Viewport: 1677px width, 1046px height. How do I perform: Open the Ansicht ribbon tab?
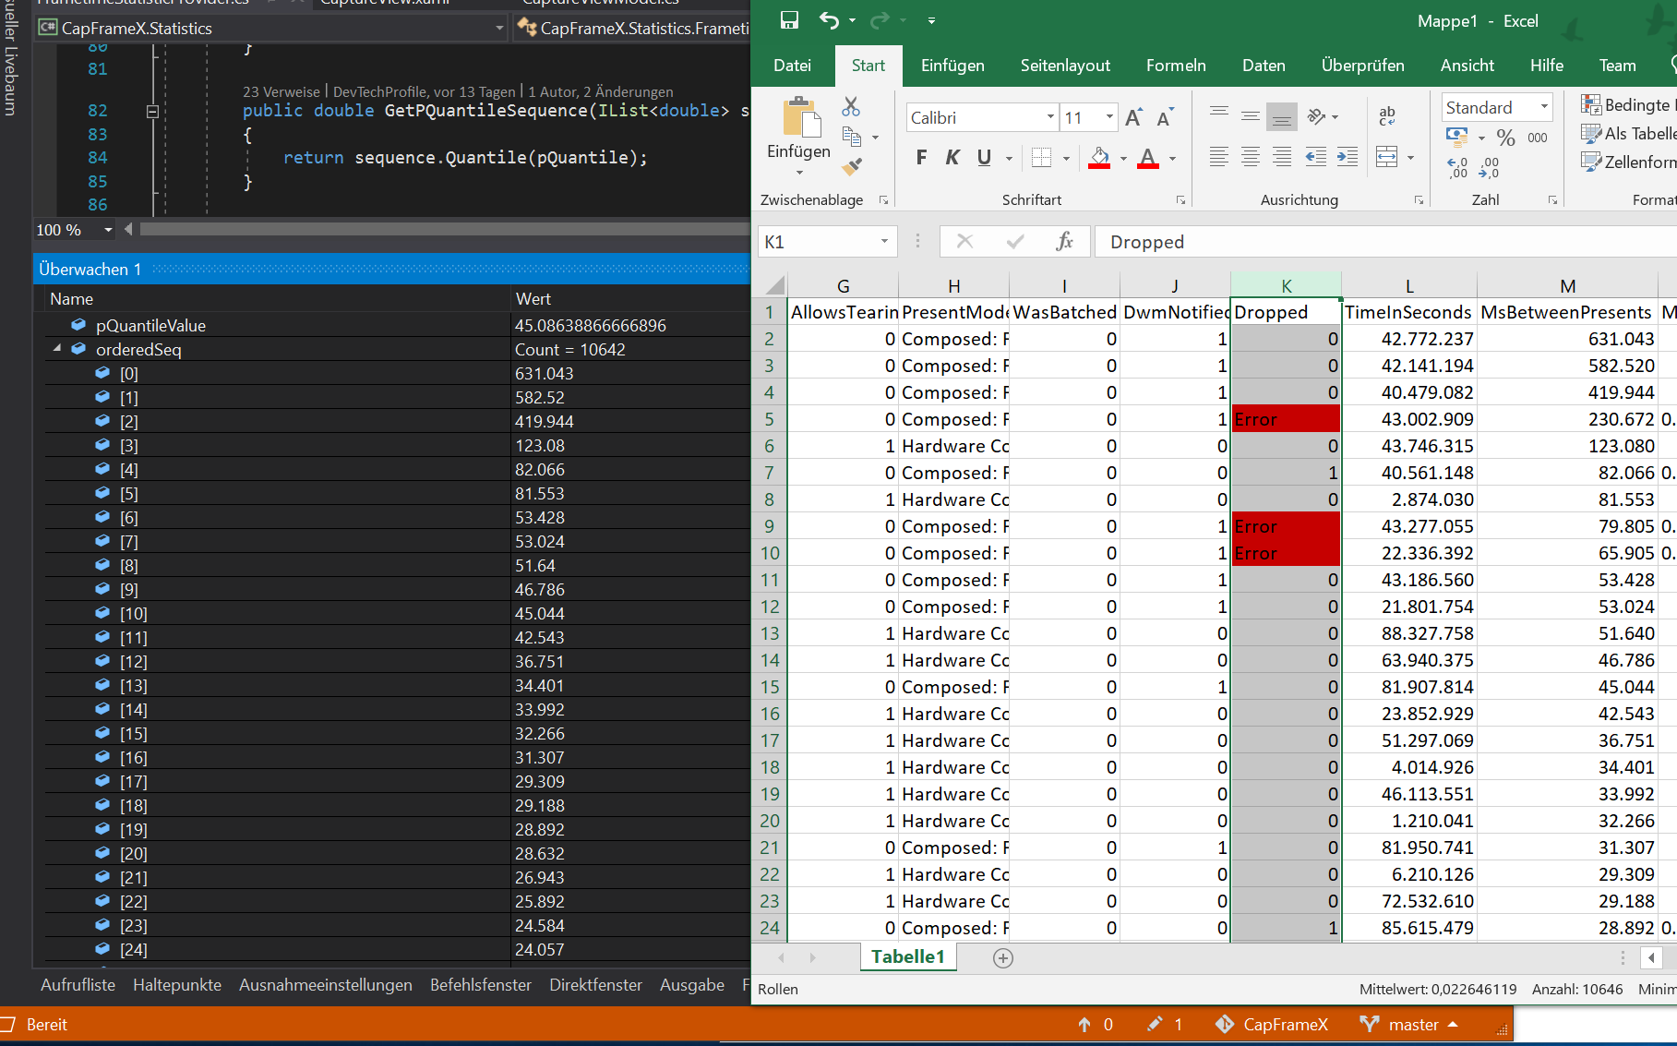[1467, 66]
